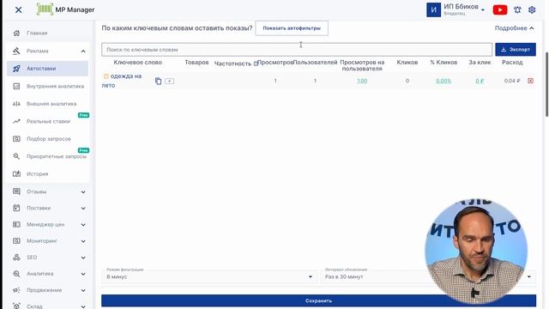Go to Главная in the sidebar
The height and width of the screenshot is (309, 549).
pos(37,33)
